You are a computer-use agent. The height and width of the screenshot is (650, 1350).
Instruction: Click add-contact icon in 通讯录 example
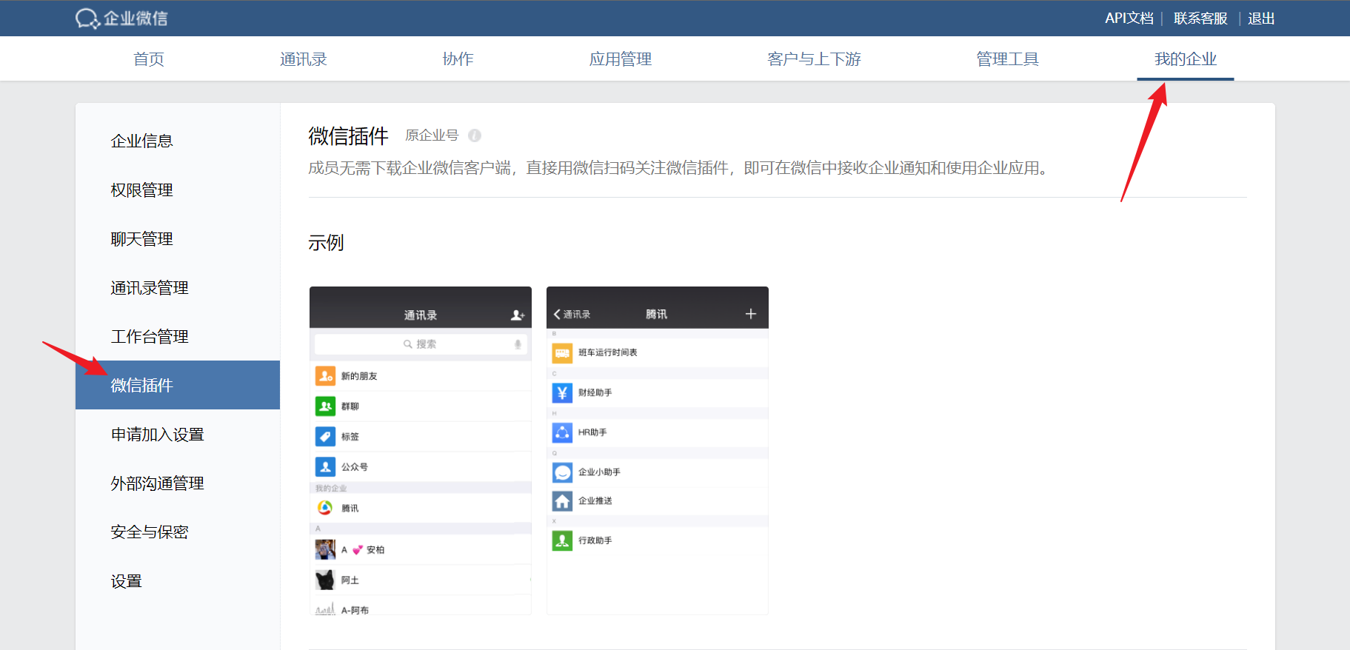tap(518, 315)
